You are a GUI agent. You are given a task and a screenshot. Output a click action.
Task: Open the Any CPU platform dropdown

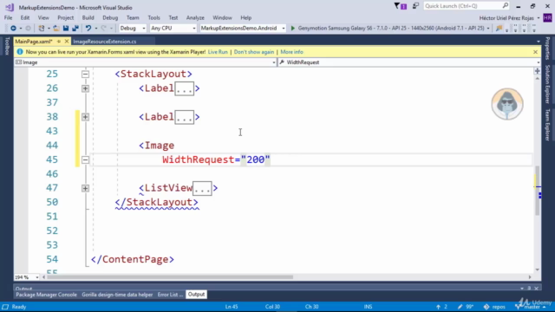tap(173, 29)
